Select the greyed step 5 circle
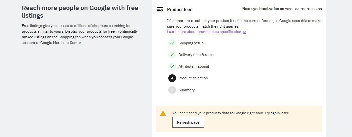The width and height of the screenshot is (352, 137). click(172, 90)
